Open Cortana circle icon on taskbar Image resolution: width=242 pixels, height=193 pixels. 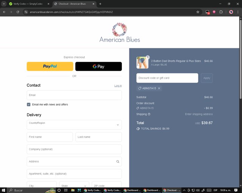pyautogui.click(x=59, y=190)
